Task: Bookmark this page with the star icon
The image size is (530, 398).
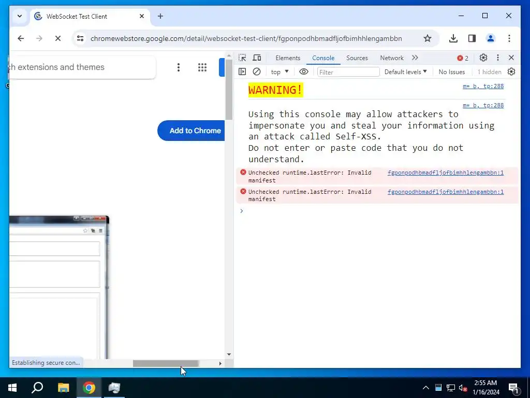Action: click(x=428, y=38)
